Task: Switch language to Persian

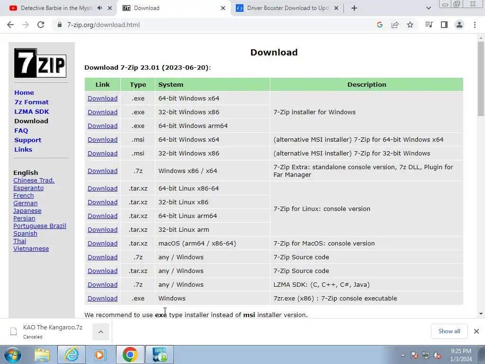Action: pyautogui.click(x=24, y=218)
